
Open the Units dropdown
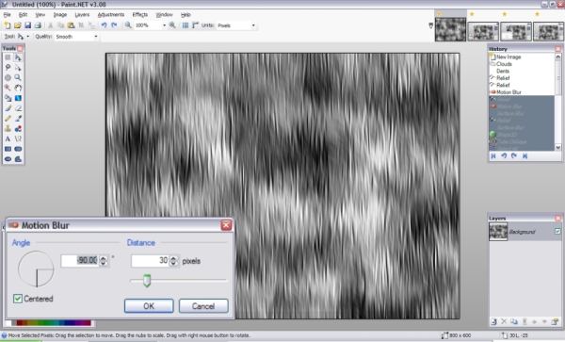click(236, 25)
